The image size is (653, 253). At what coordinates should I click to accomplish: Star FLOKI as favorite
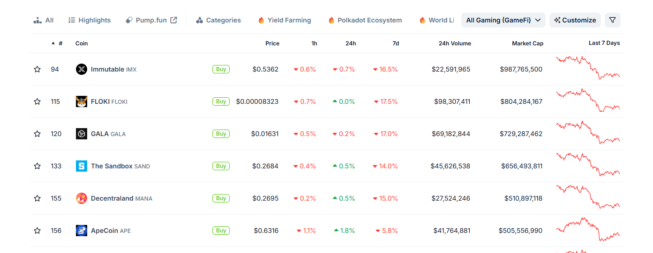tap(38, 101)
